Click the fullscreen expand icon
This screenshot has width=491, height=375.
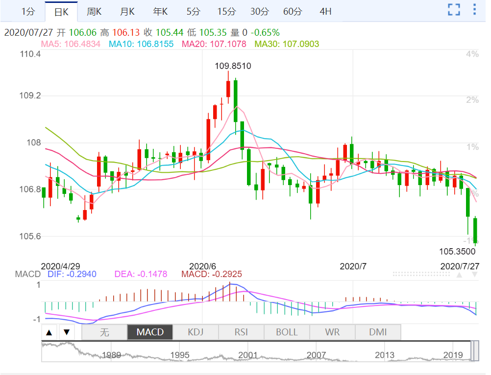pos(454,9)
